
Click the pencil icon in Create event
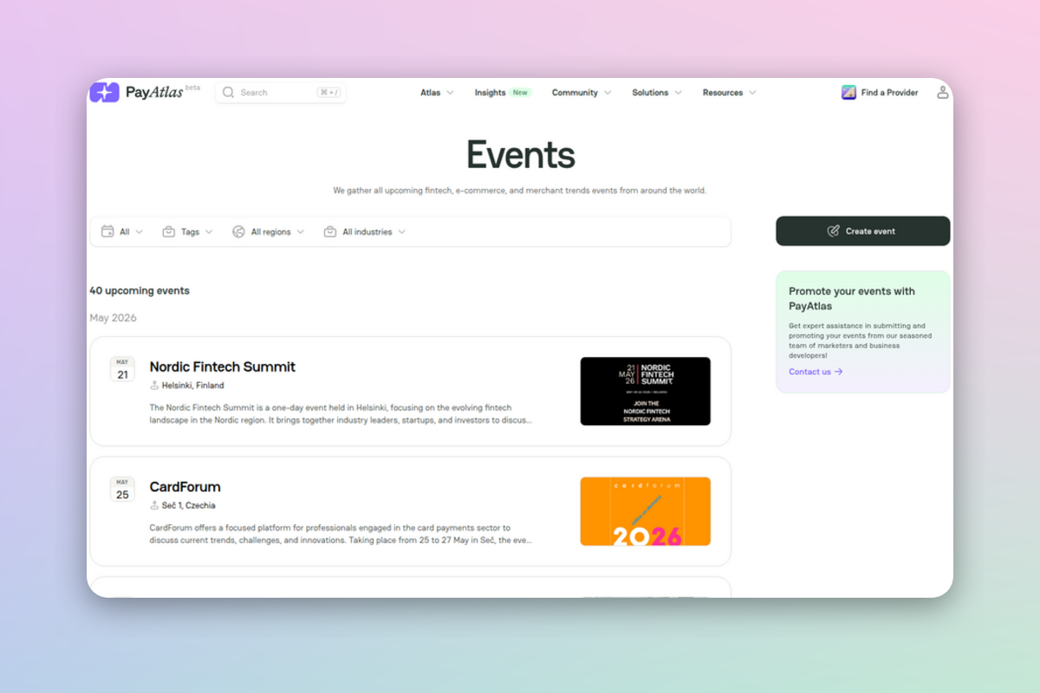tap(834, 231)
